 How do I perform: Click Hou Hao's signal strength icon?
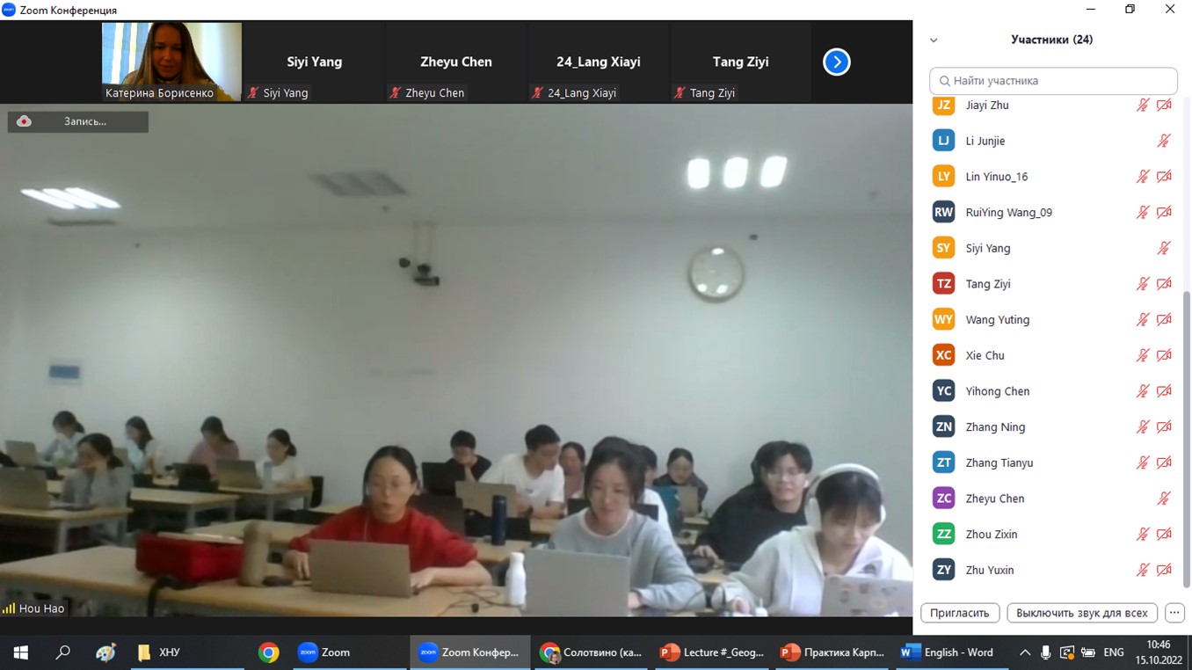tap(9, 608)
